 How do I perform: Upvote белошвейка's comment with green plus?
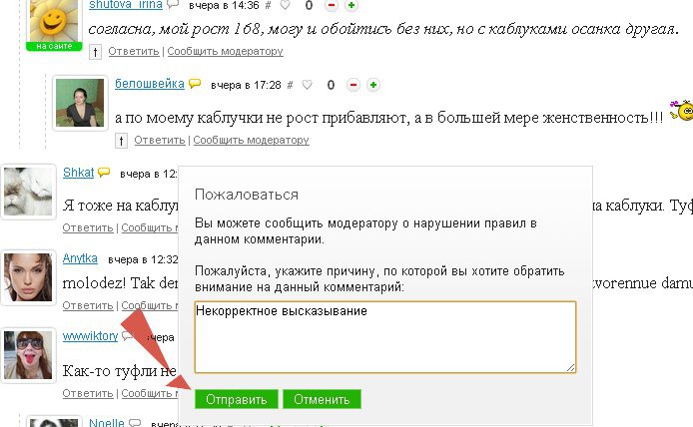point(372,85)
